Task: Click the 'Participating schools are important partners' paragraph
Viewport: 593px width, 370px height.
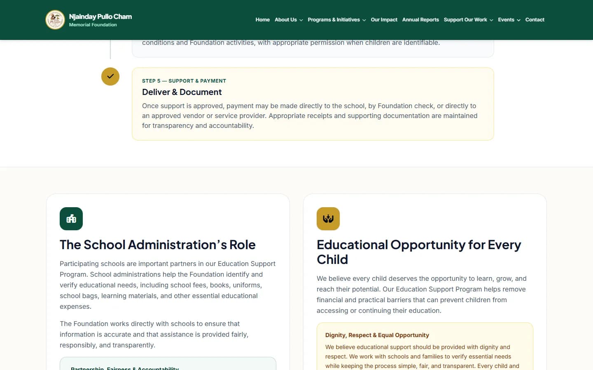Action: [168, 285]
